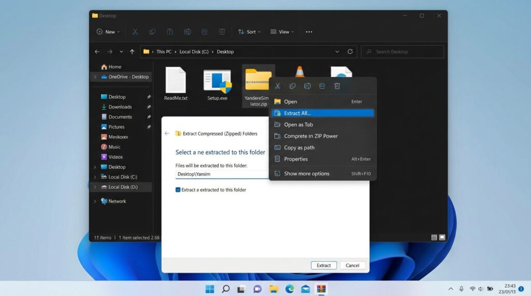The width and height of the screenshot is (531, 296).
Task: Open the Setup.exe file icon
Action: click(217, 81)
